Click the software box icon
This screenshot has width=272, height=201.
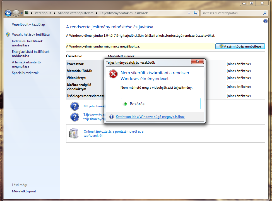point(74,133)
